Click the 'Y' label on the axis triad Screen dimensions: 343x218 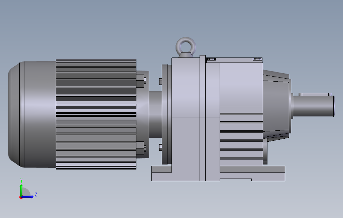point(21,181)
